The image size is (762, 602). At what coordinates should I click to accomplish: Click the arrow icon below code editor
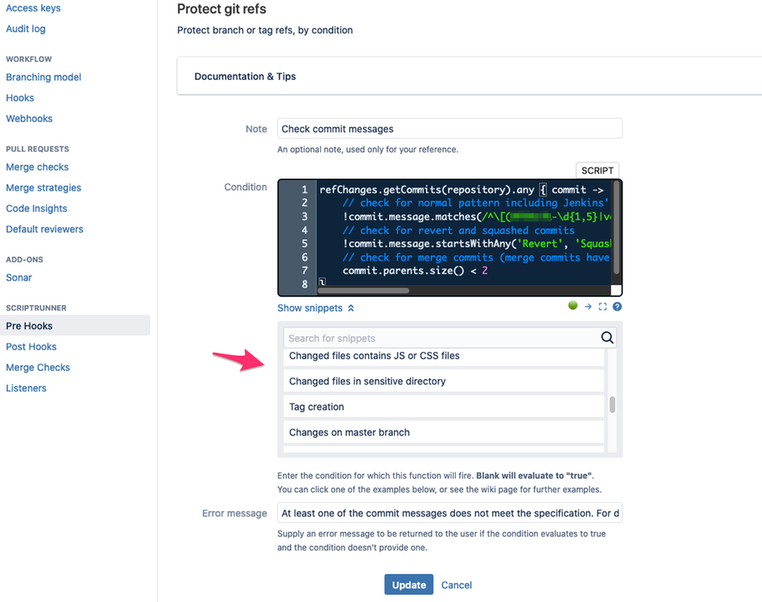click(x=588, y=307)
